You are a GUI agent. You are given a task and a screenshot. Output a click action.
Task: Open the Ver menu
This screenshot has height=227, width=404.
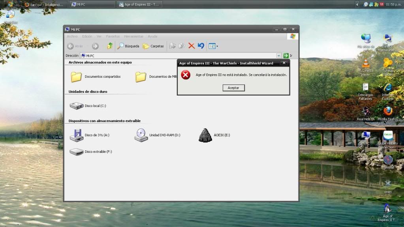click(99, 36)
